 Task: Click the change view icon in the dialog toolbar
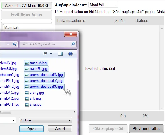pyautogui.click(x=45, y=54)
